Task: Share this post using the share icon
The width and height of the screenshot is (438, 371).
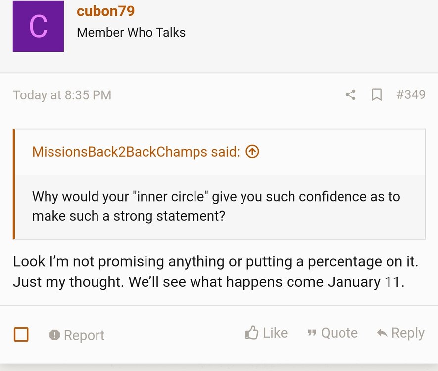Action: 350,95
